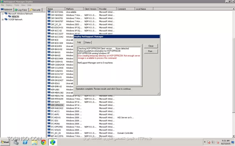Sort the list by the Name column
Viewport: 235px width, 146px height.
tap(56, 9)
